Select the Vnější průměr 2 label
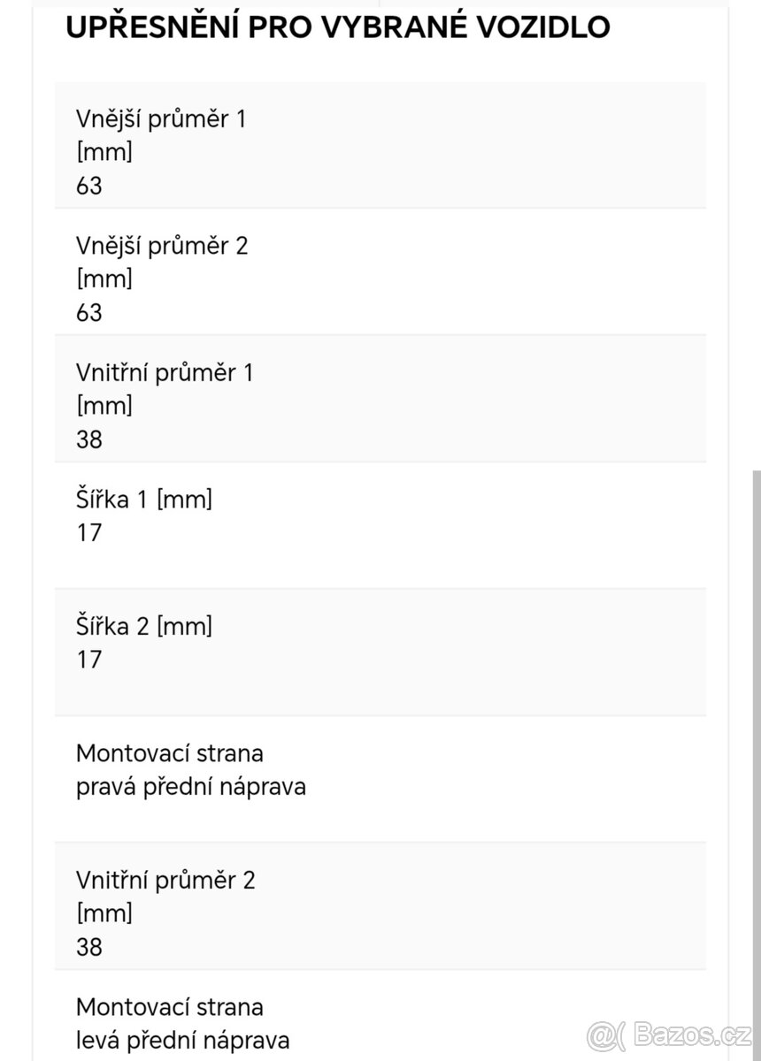Screen dimensions: 761x1061 click(x=162, y=245)
